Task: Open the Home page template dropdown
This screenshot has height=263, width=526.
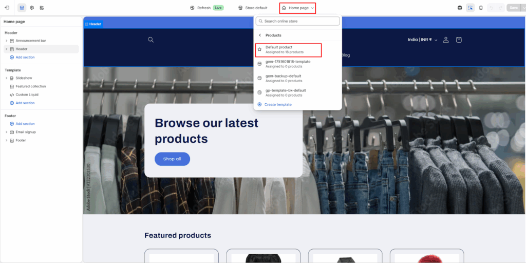Action: click(297, 8)
